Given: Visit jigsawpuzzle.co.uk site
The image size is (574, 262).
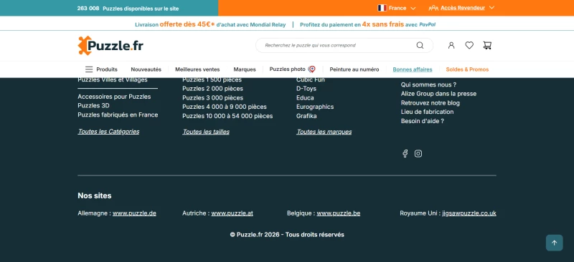Looking at the screenshot, I should [469, 213].
